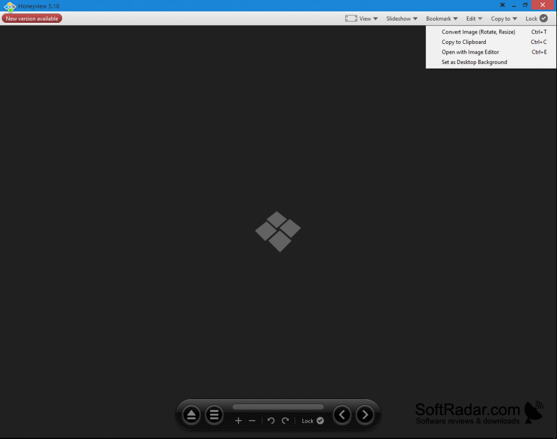Expand the Slideshow dropdown
This screenshot has height=439, width=557.
coord(402,18)
